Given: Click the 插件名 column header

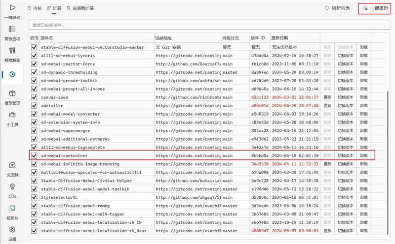Looking at the screenshot, I should click(x=46, y=38).
